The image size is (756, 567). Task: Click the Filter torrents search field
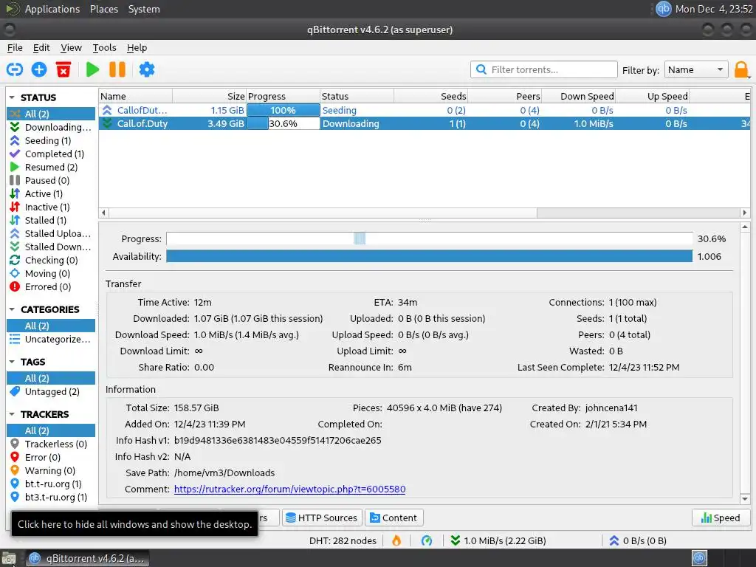coord(544,69)
